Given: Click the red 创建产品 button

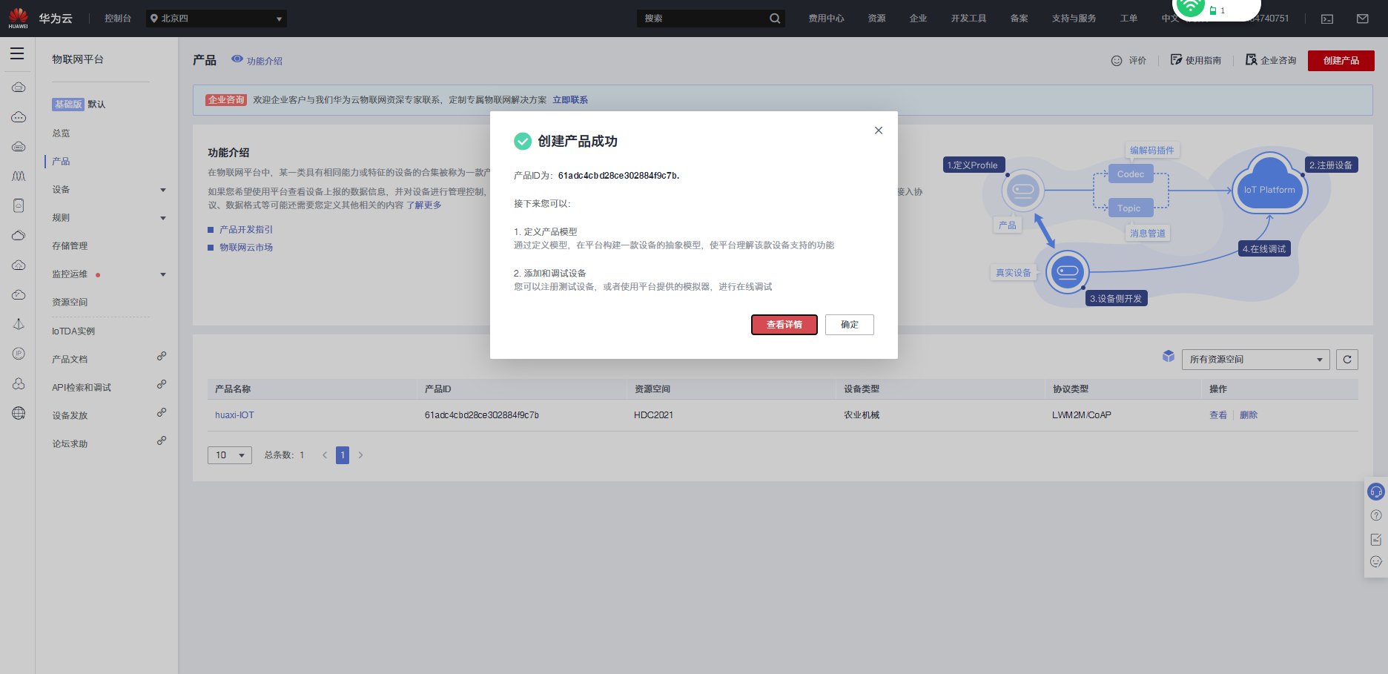Looking at the screenshot, I should pos(1341,61).
